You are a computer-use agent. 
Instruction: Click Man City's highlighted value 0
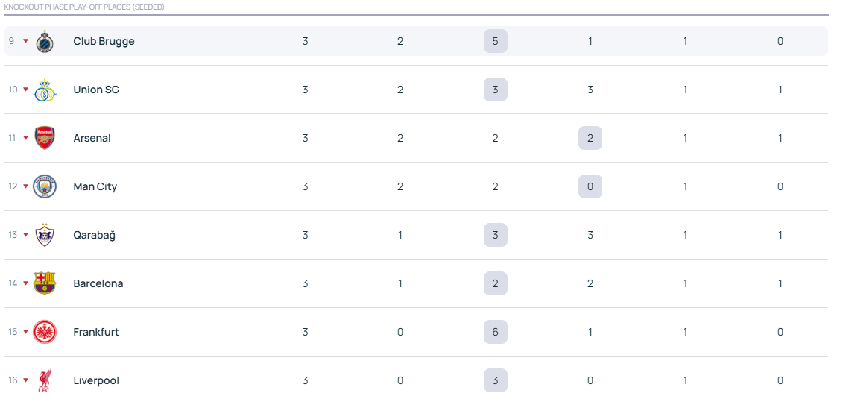point(590,186)
